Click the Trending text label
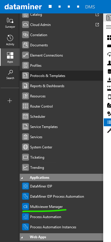 tap(37, 168)
